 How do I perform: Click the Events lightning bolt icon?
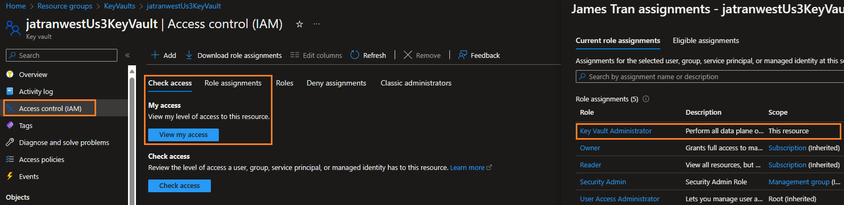[10, 176]
